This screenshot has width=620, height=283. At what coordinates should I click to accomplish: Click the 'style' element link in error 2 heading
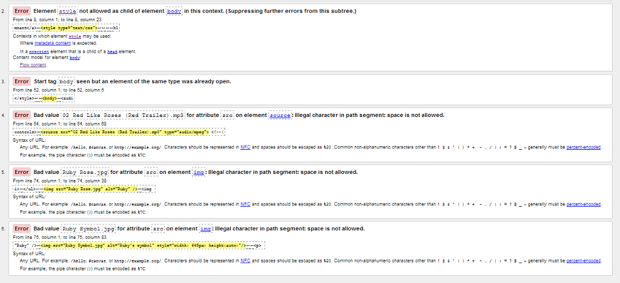tap(66, 12)
